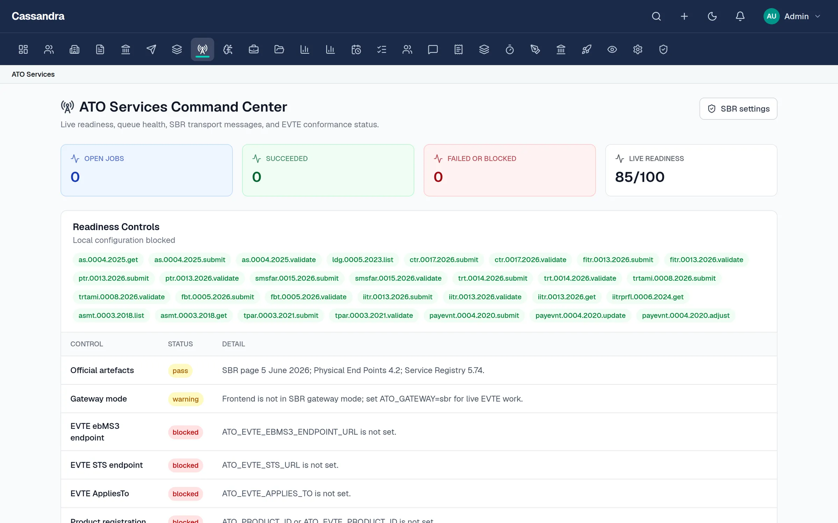The width and height of the screenshot is (838, 523).
Task: Open the checklist icon in navigation
Action: (382, 50)
